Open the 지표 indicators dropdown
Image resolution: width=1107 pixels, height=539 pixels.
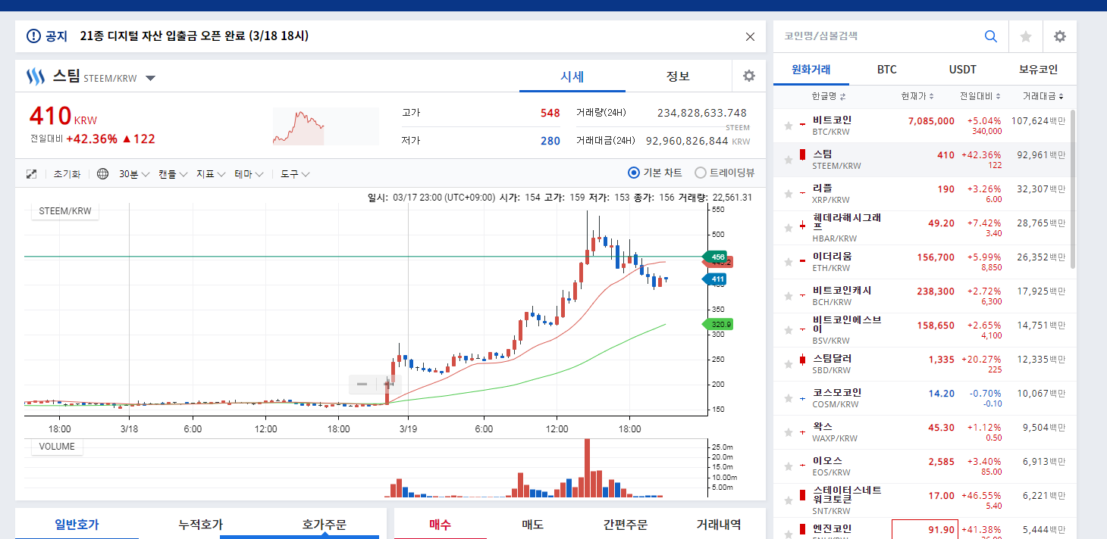pyautogui.click(x=211, y=174)
